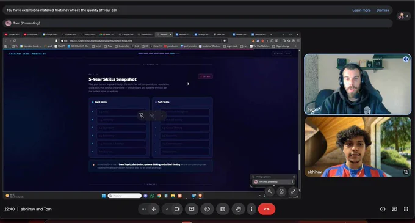The height and width of the screenshot is (223, 415).
Task: Toggle the Meet microphone button
Action: click(x=154, y=209)
